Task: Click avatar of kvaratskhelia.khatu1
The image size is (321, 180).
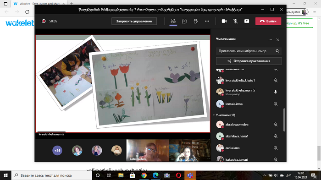Action: click(x=220, y=81)
